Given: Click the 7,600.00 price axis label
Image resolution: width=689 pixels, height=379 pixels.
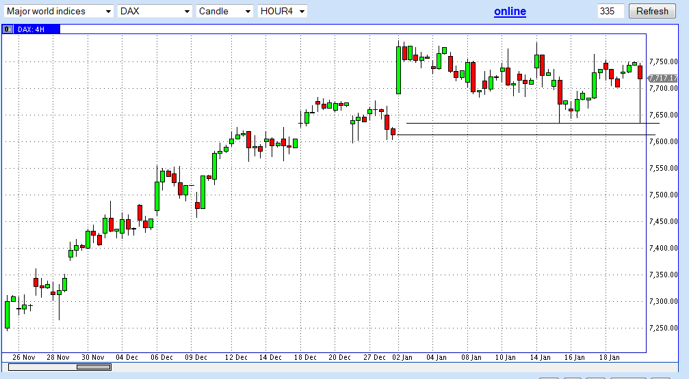Looking at the screenshot, I should [663, 141].
